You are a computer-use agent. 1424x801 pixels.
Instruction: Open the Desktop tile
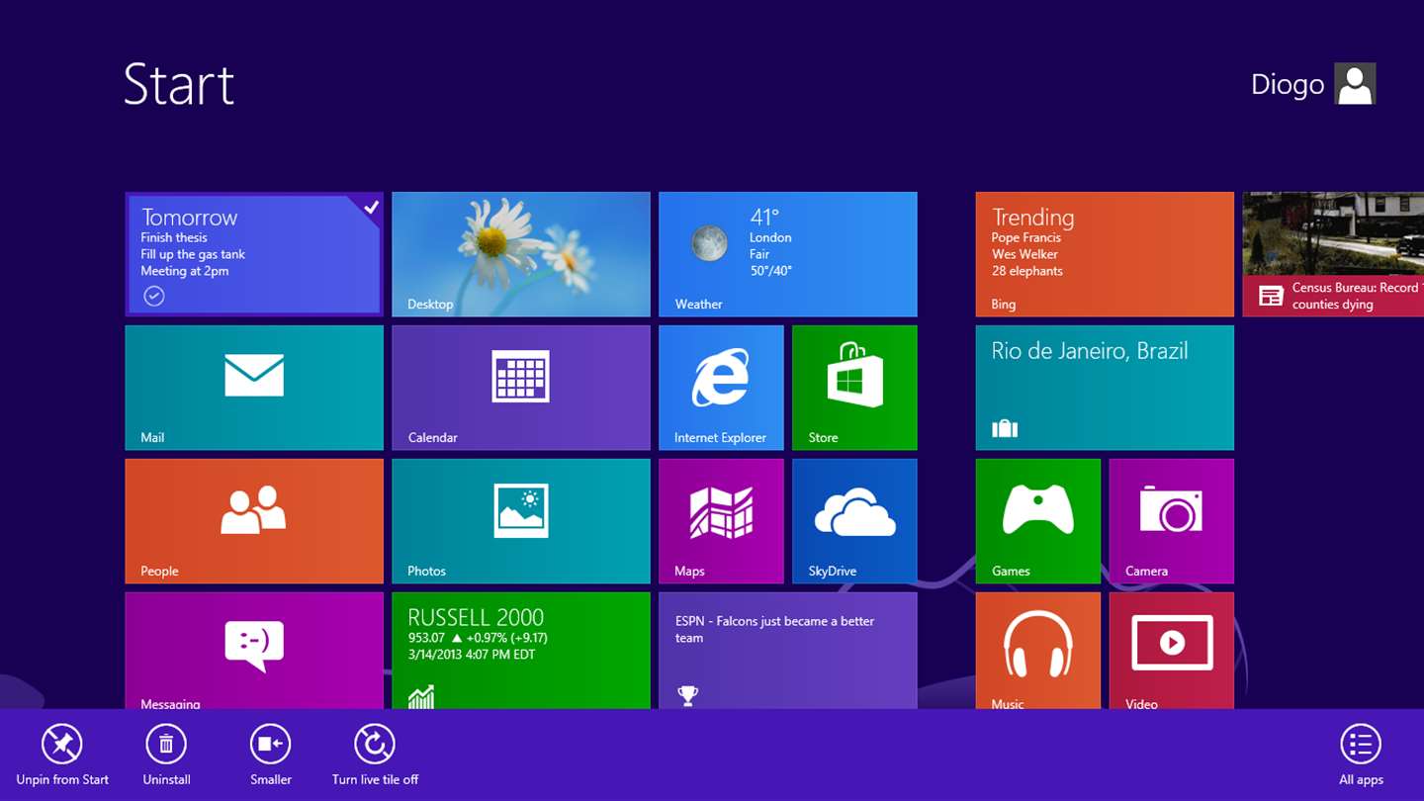(521, 254)
